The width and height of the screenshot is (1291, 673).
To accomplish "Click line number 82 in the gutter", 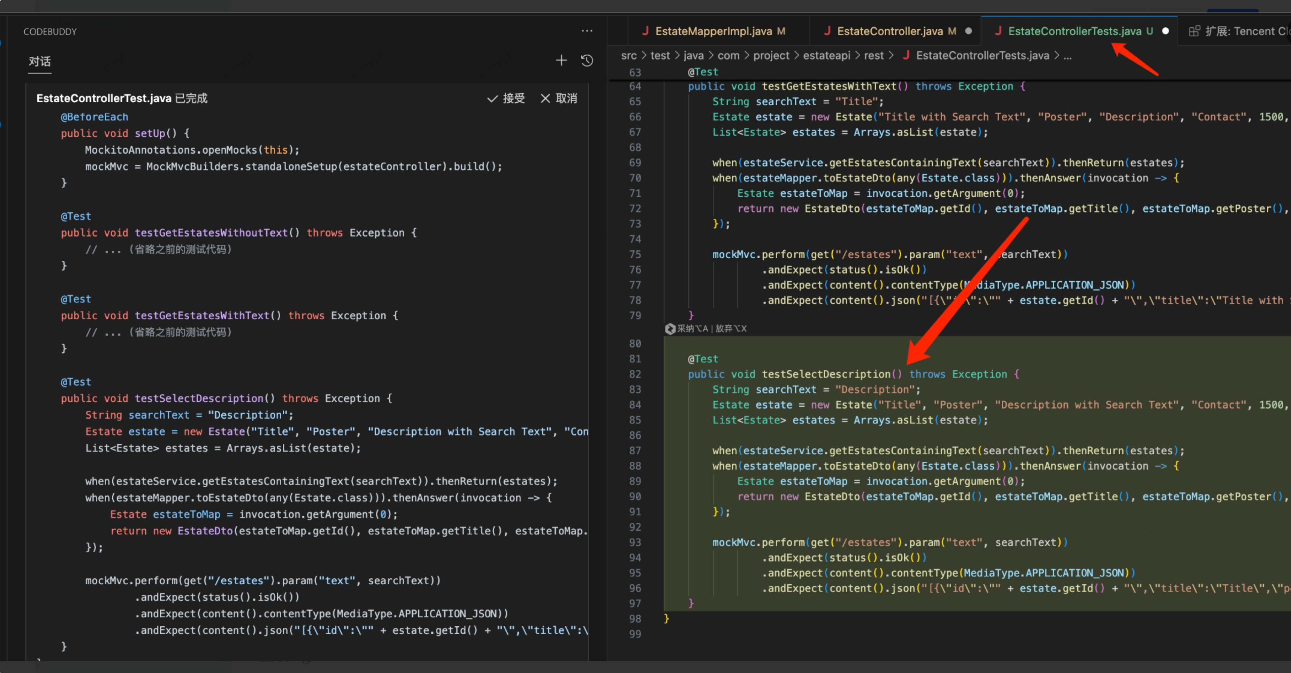I will coord(635,374).
